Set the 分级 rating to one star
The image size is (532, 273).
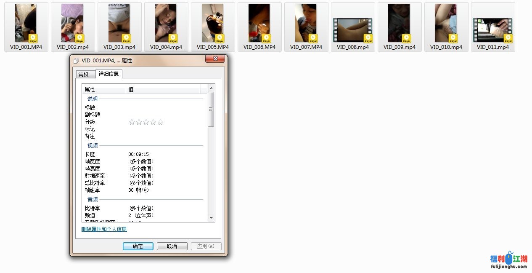[x=132, y=122]
